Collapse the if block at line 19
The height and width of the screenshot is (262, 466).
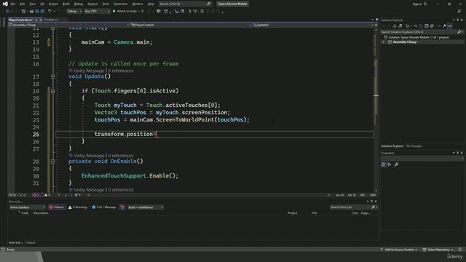(53, 91)
